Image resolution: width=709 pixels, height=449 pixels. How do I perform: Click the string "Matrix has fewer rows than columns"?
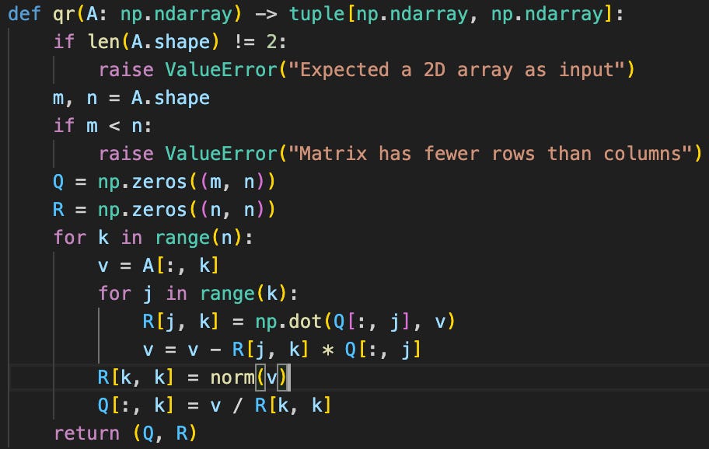click(490, 154)
